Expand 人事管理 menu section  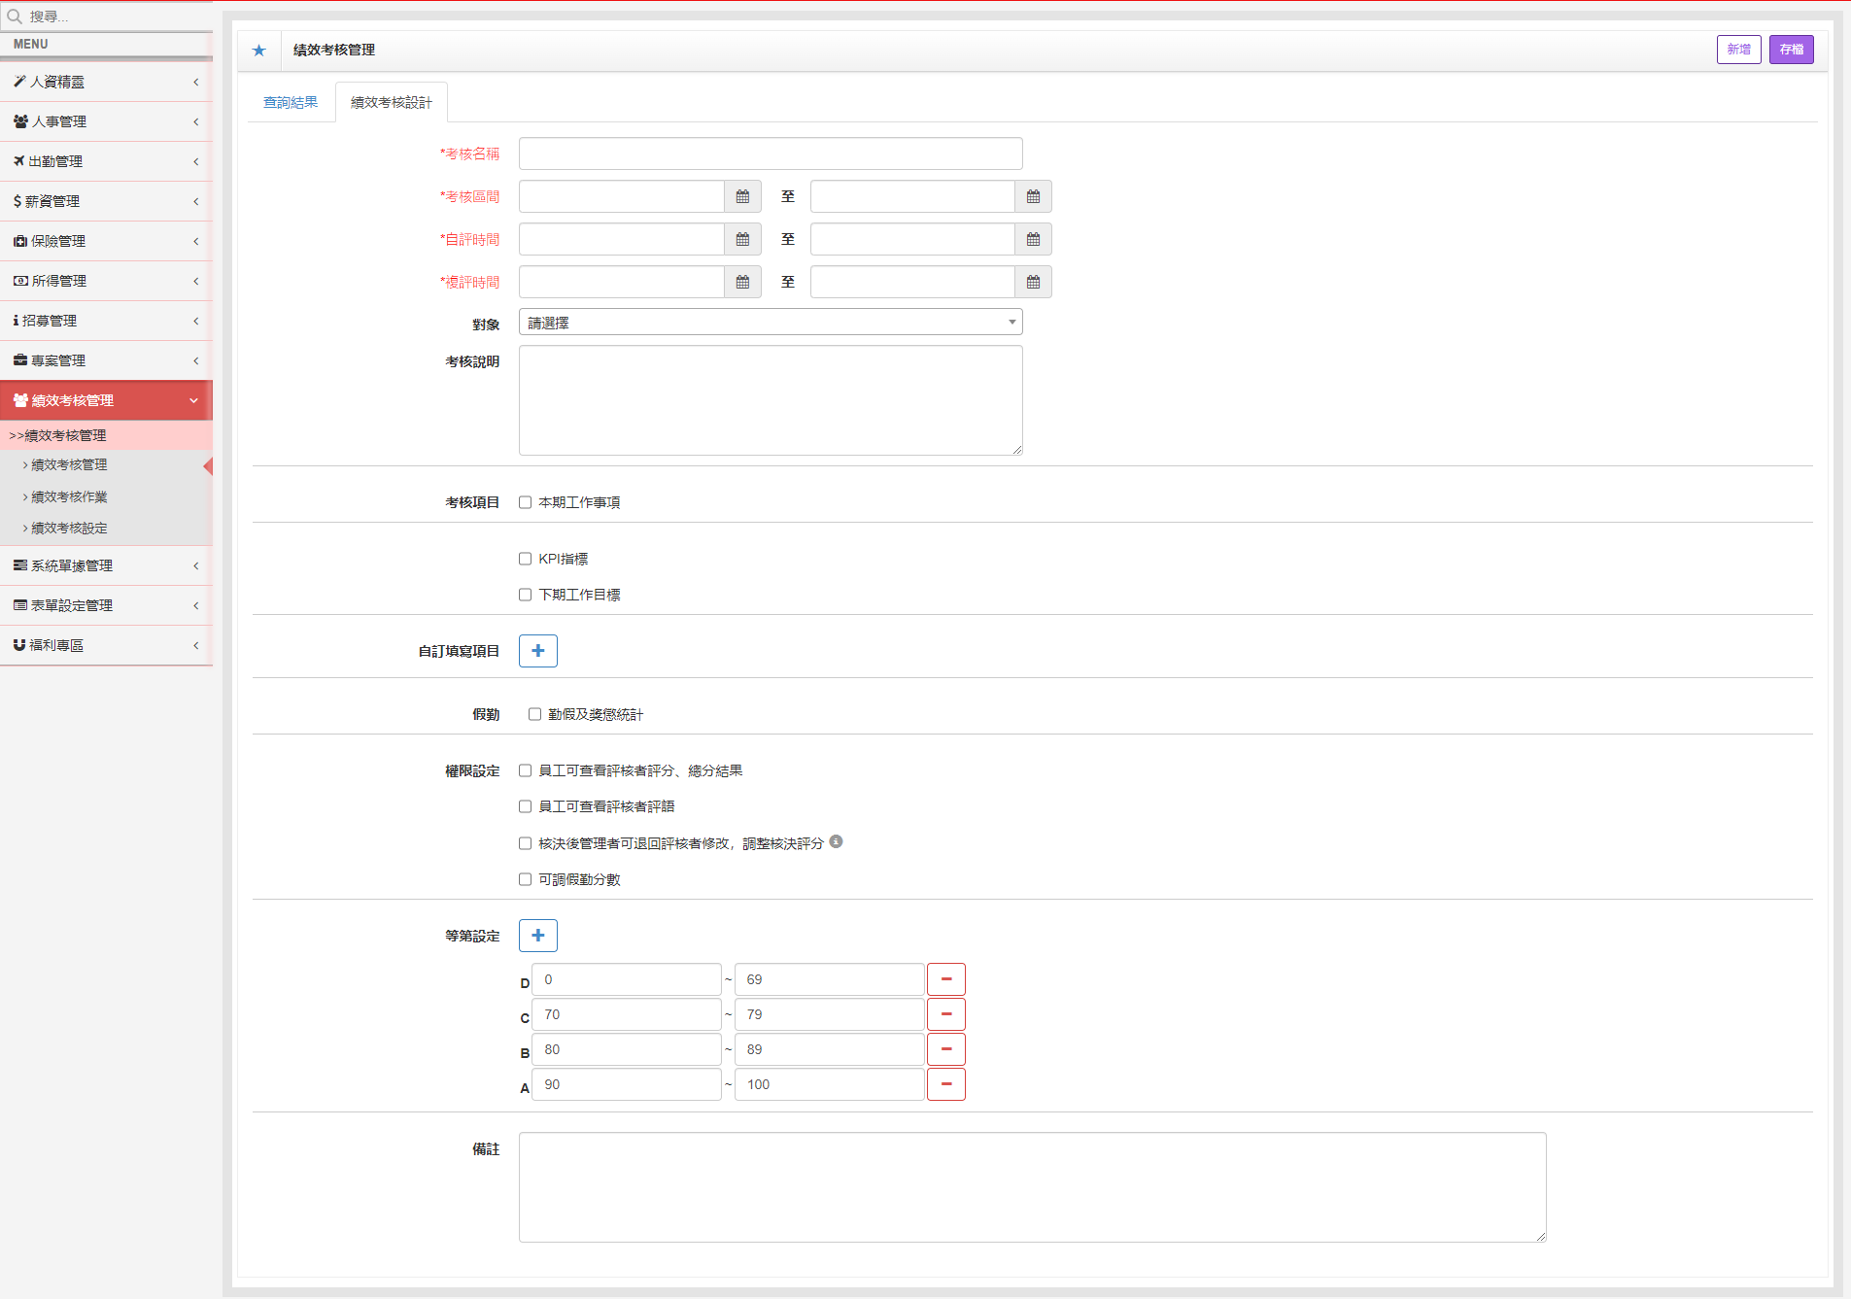coord(106,121)
